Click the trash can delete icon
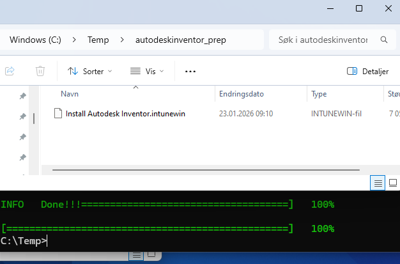This screenshot has width=400, height=264. pyautogui.click(x=40, y=72)
